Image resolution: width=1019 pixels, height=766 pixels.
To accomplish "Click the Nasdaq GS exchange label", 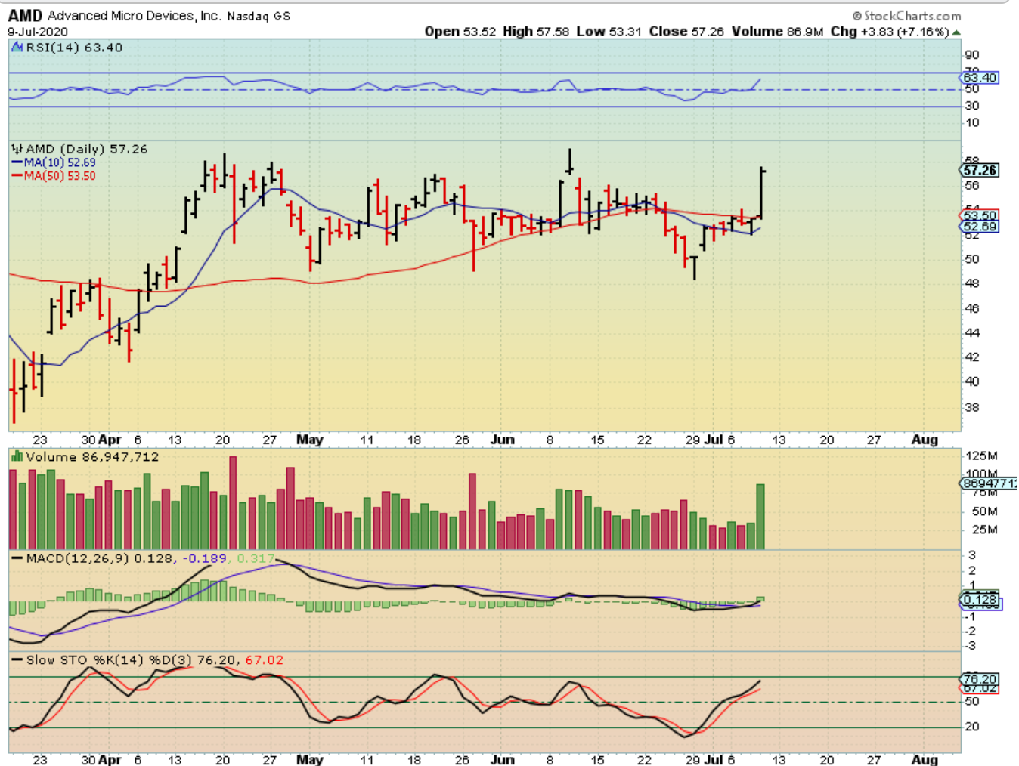I will point(259,16).
